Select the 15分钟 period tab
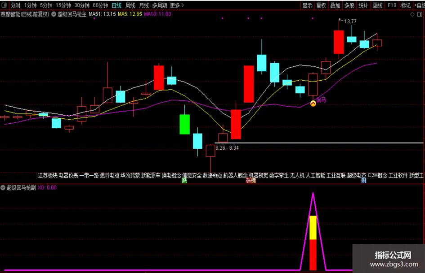425x273 pixels. click(63, 5)
